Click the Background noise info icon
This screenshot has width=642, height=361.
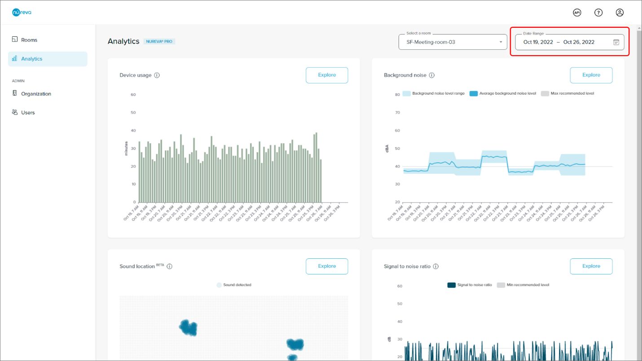[432, 75]
